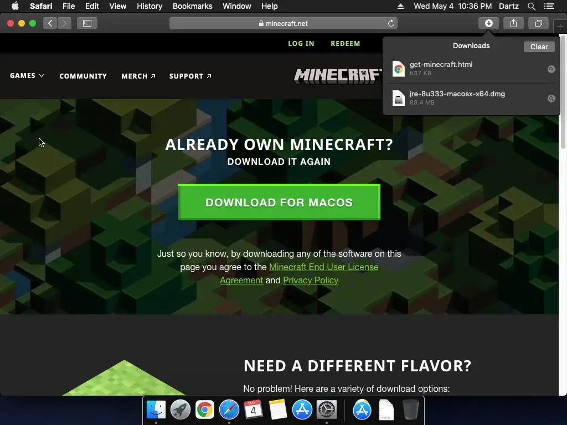Click the Dartz user name in menu bar
Viewport: 567px width, 425px height.
point(508,6)
